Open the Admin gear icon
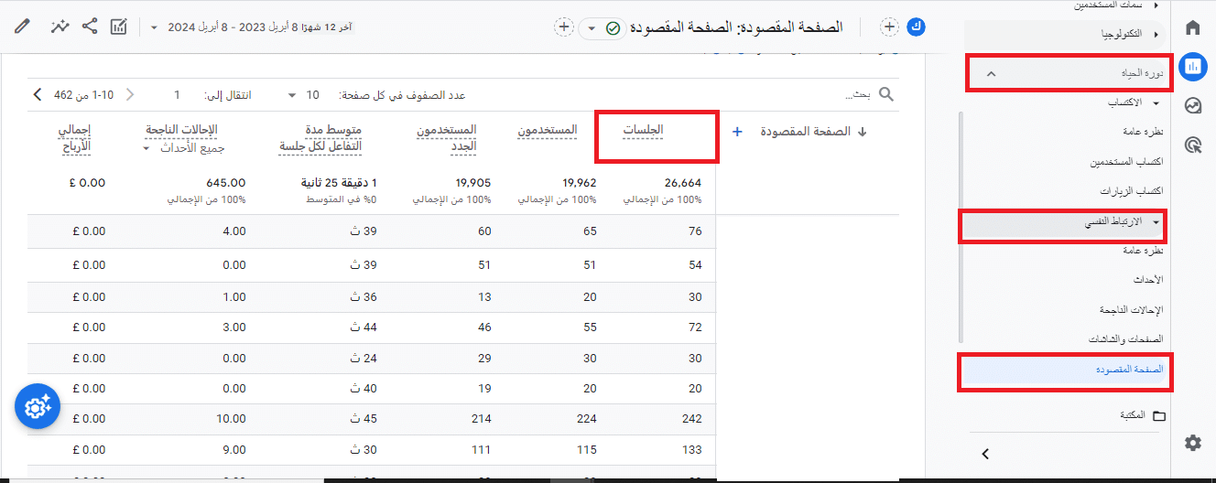The width and height of the screenshot is (1216, 483). [1192, 443]
